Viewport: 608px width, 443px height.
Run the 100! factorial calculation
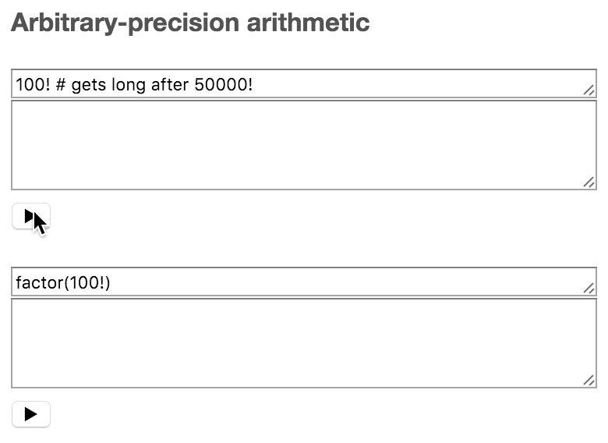(x=31, y=217)
